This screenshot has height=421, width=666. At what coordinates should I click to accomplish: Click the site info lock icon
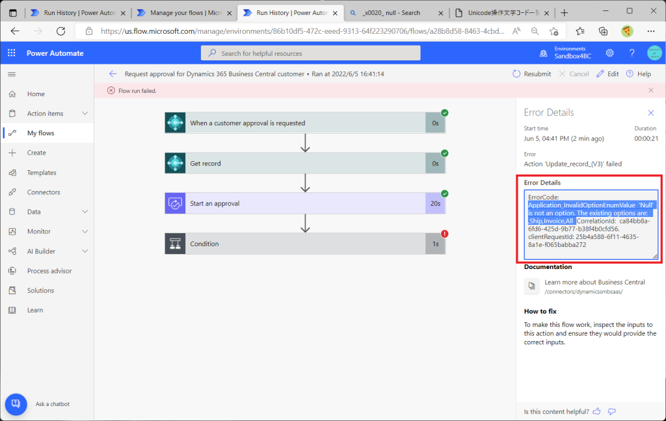coord(88,31)
